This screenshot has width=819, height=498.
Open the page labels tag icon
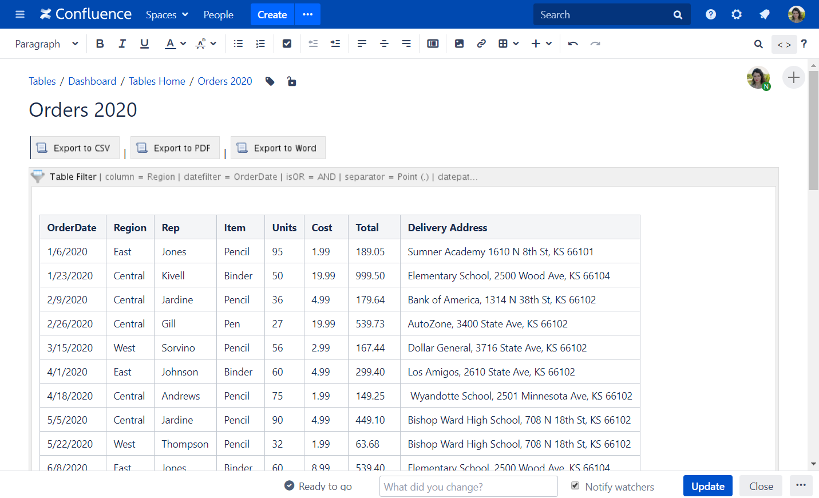(270, 81)
